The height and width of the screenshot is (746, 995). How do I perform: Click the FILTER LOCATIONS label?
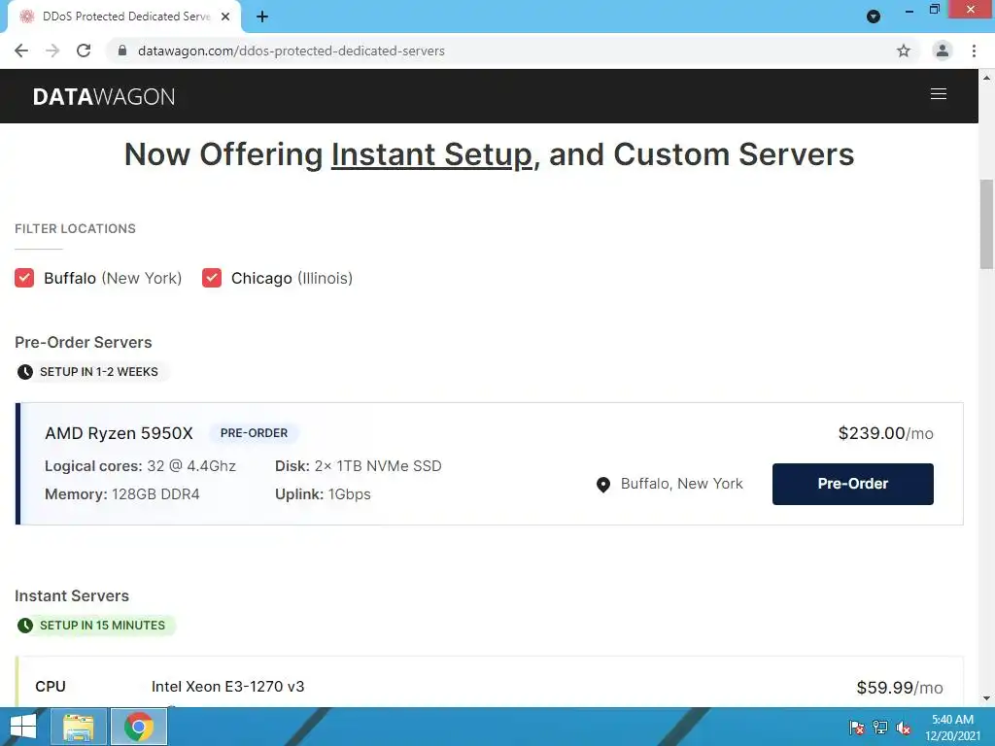[75, 229]
